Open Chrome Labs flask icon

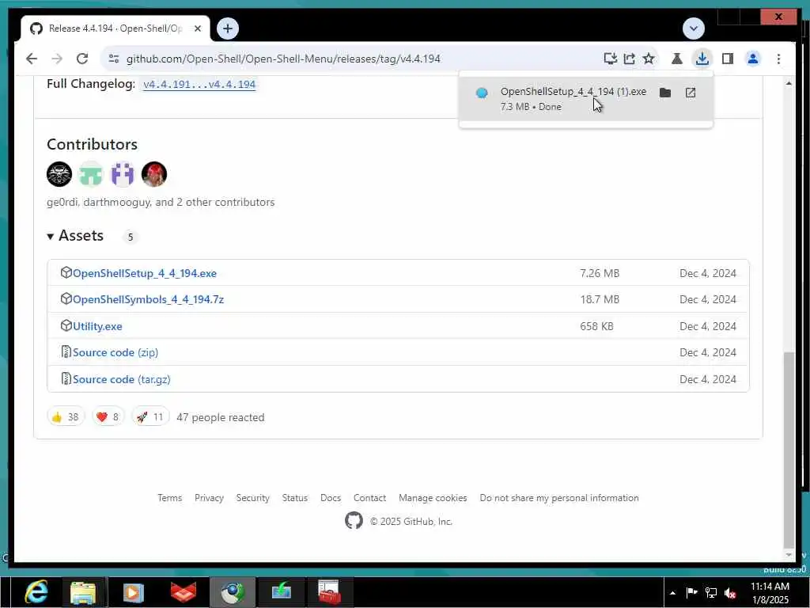tap(677, 59)
